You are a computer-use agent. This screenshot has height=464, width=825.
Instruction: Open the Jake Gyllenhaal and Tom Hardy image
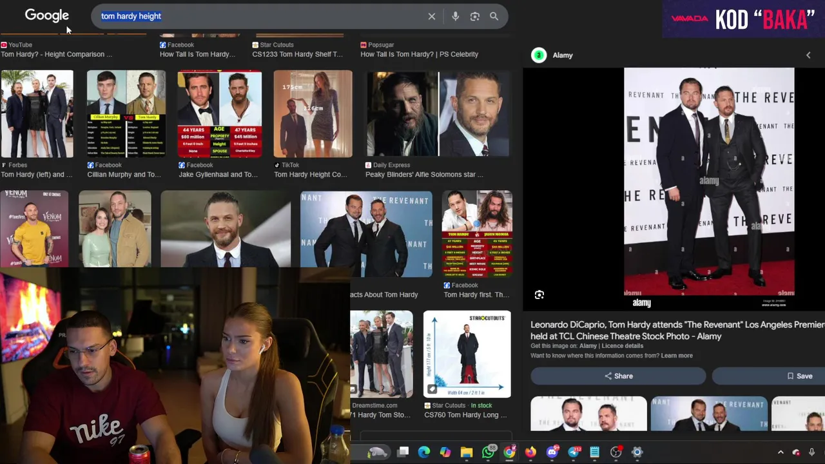pos(220,114)
